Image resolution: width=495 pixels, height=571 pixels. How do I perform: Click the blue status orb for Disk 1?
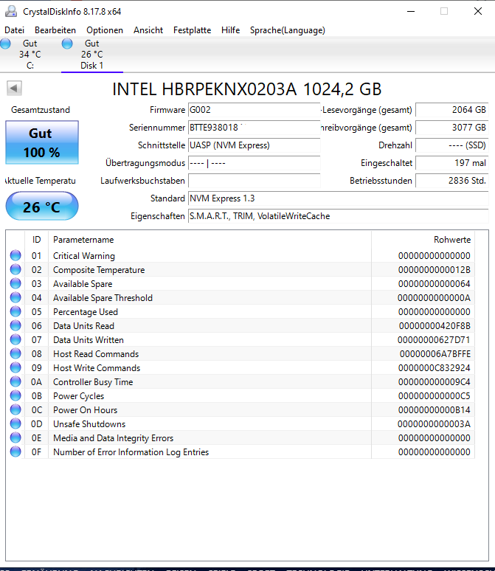[67, 44]
